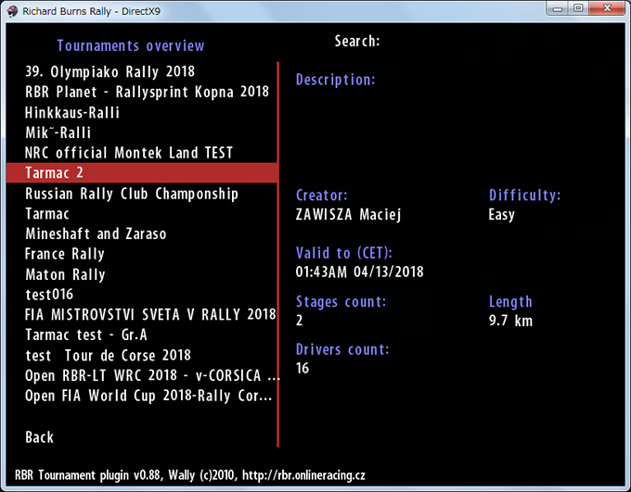The image size is (631, 492).
Task: Minimize the Richard Burns Rally window
Action: tap(558, 8)
